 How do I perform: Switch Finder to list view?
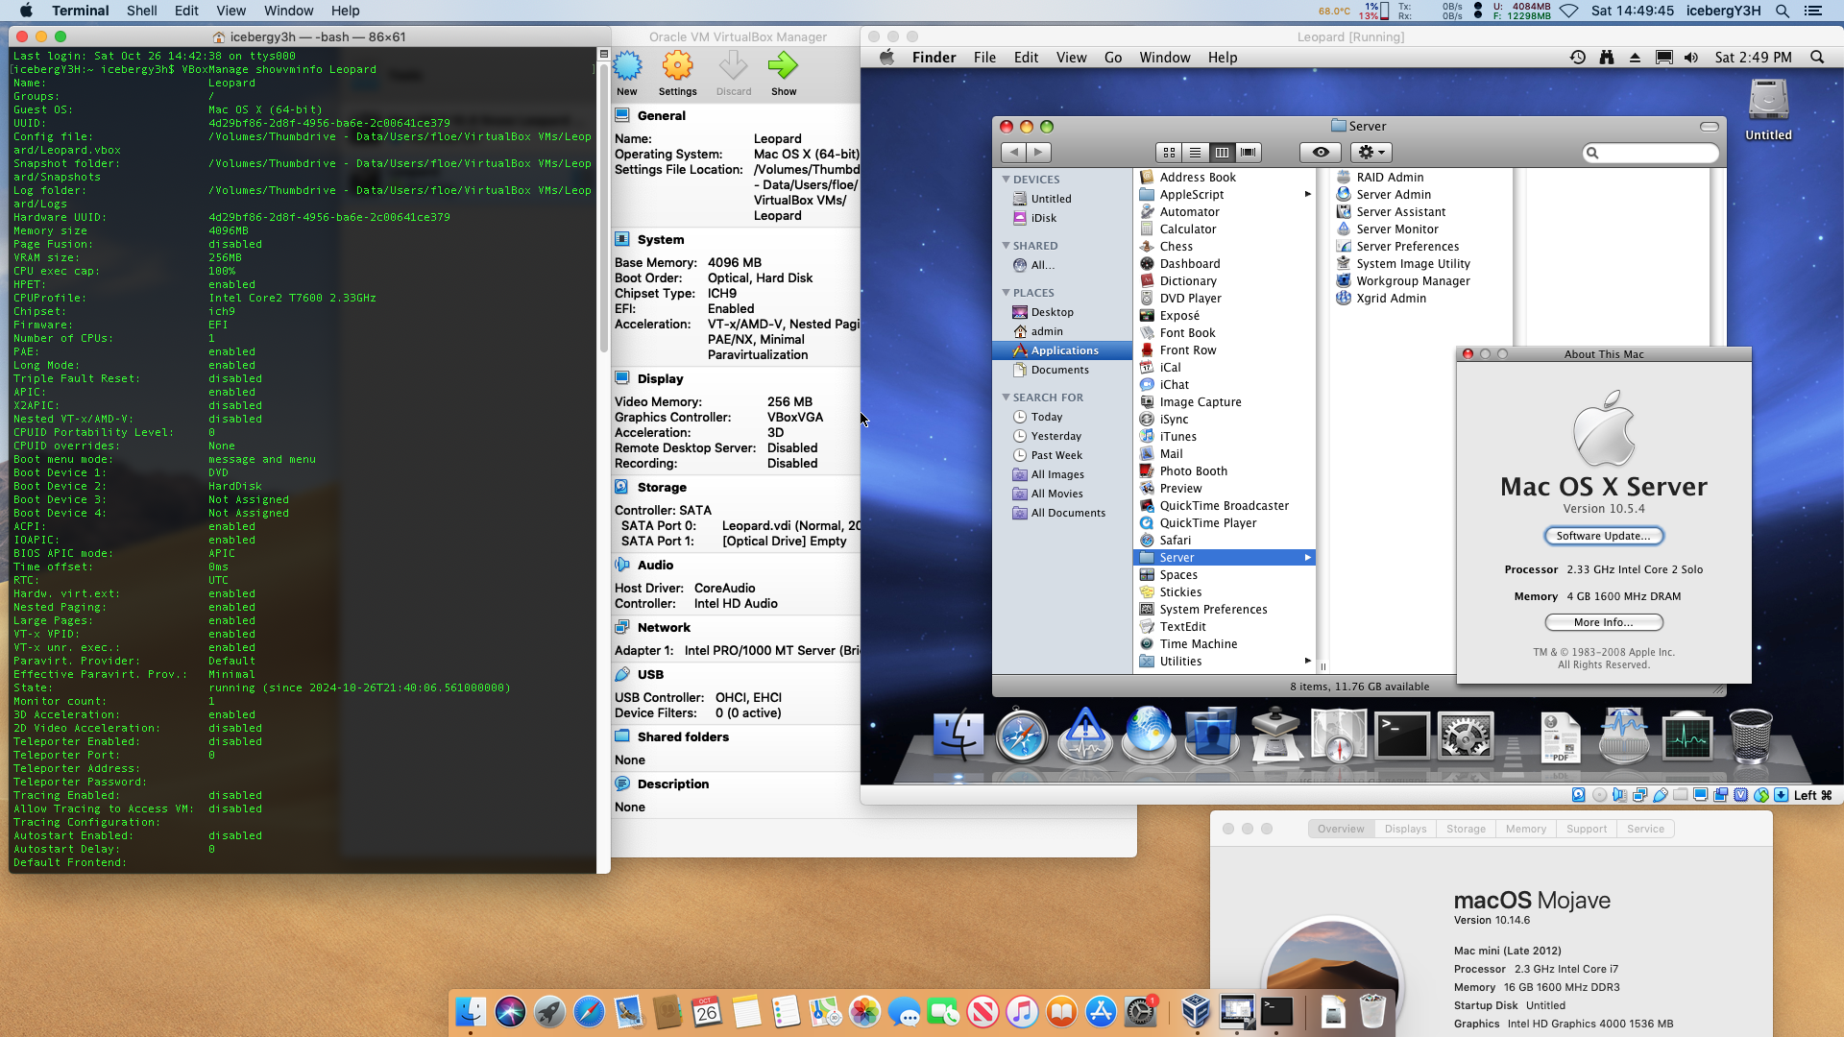point(1195,152)
